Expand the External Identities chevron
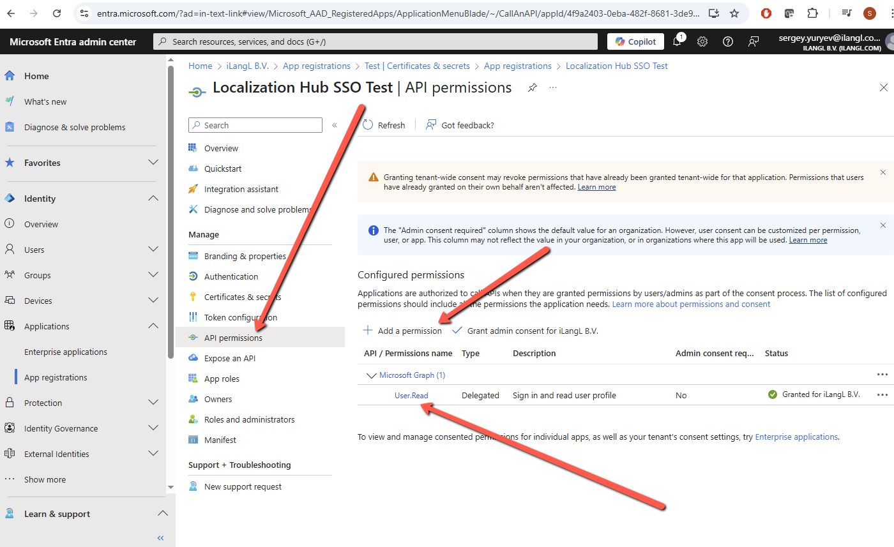The image size is (894, 547). coord(153,454)
